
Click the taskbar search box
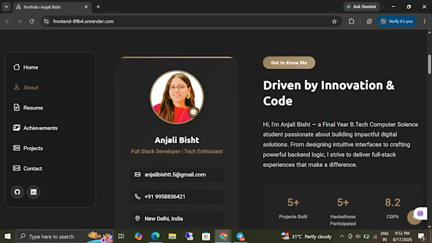[64, 237]
